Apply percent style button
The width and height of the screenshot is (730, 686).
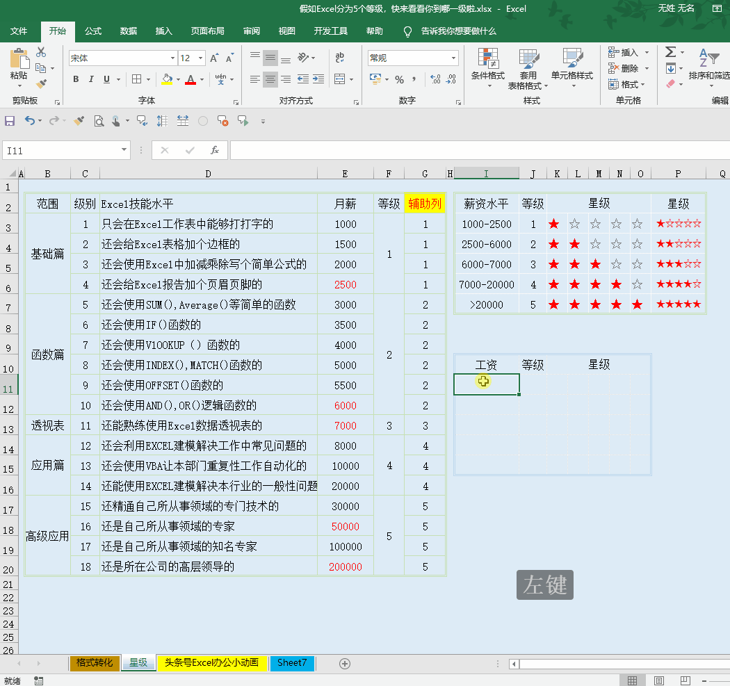(x=400, y=80)
